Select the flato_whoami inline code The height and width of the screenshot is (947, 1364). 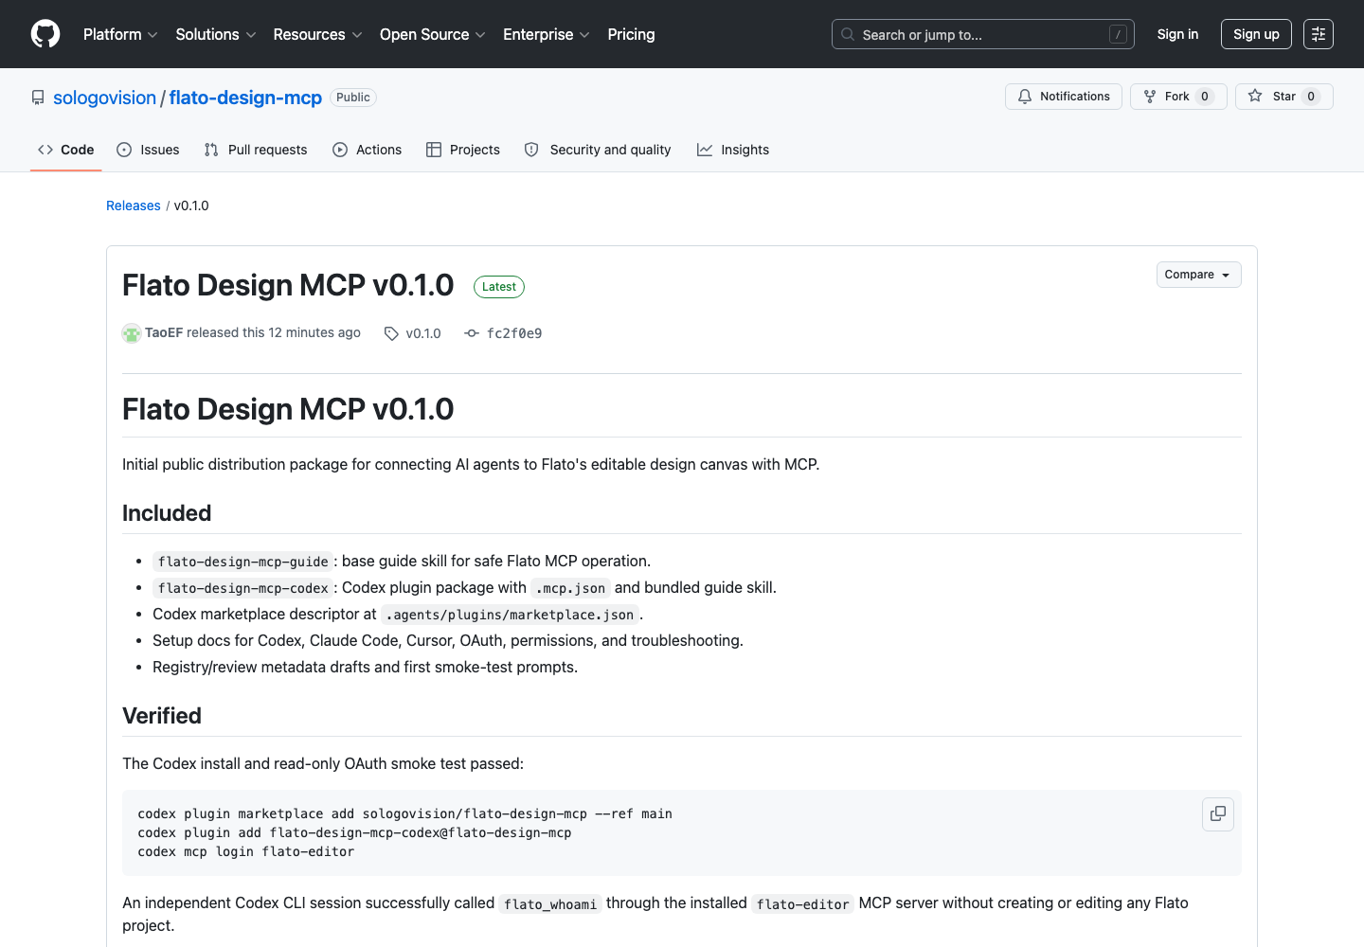point(550,904)
